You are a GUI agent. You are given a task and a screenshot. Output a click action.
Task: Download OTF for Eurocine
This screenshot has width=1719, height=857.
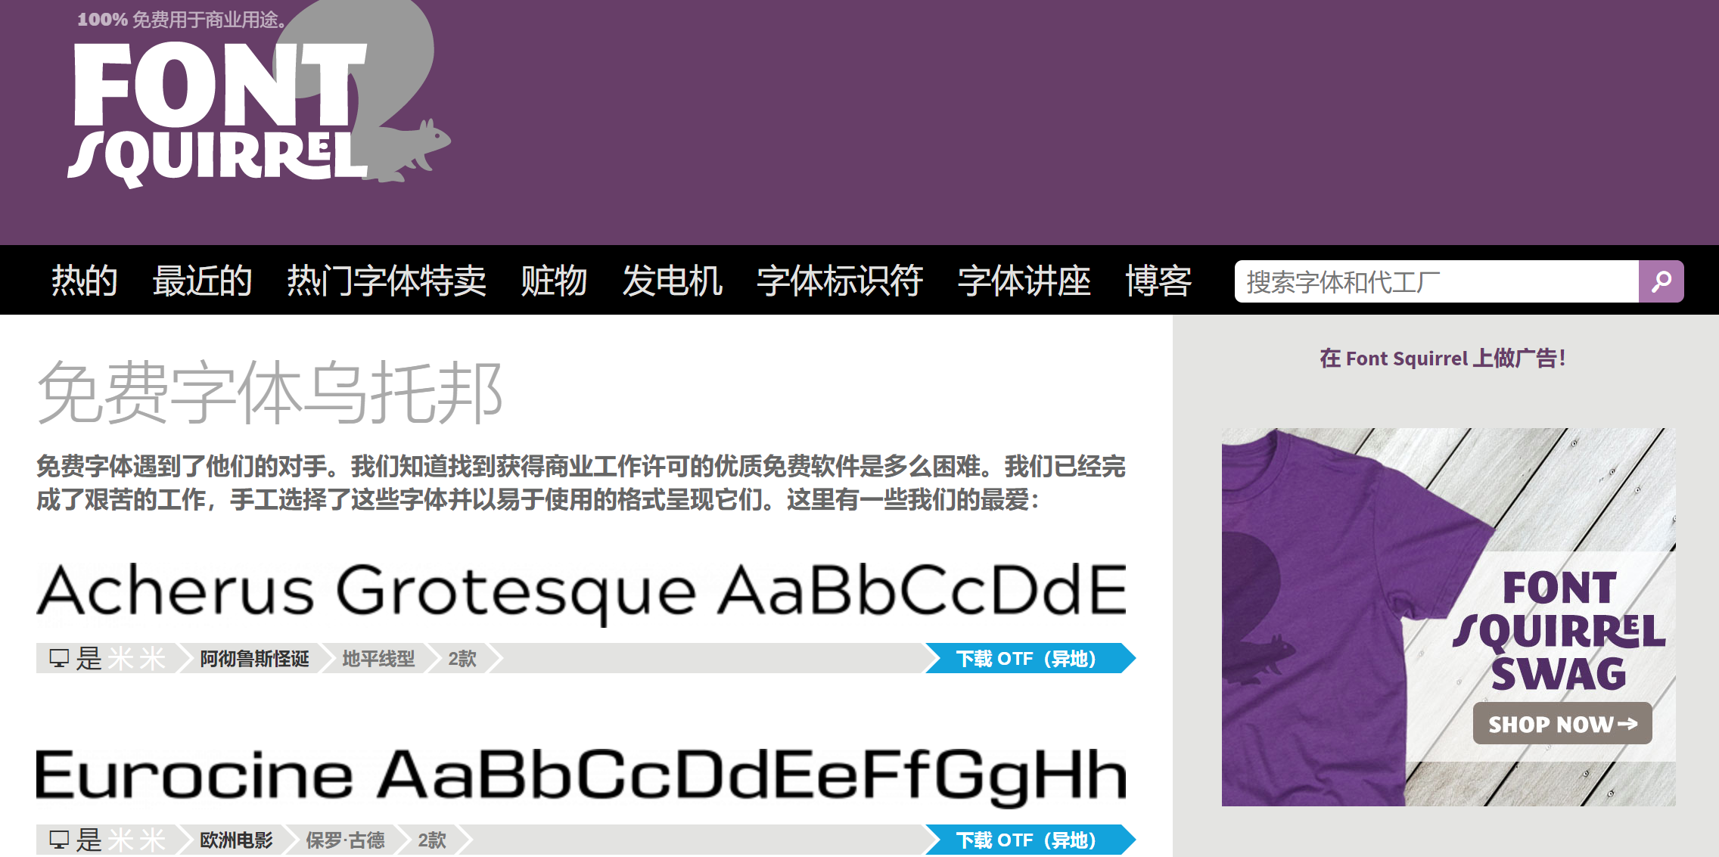(x=1027, y=840)
